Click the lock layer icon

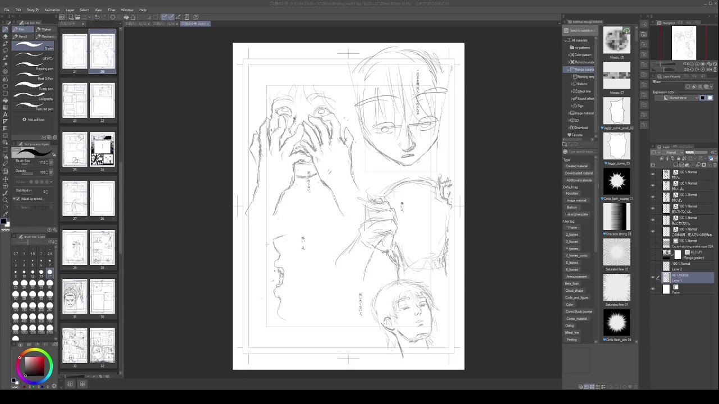(679, 158)
